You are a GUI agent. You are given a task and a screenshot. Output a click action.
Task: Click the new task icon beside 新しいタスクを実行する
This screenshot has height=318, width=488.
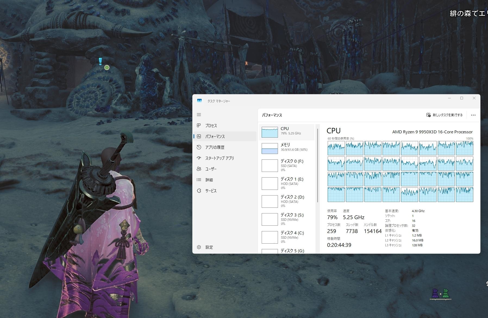click(x=428, y=115)
